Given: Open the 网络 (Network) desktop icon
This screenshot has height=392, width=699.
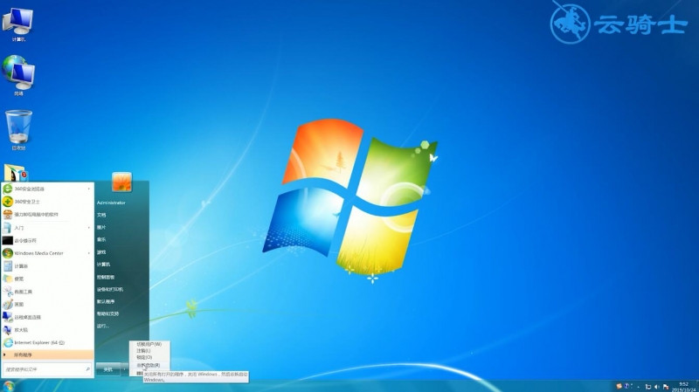Looking at the screenshot, I should pyautogui.click(x=17, y=75).
